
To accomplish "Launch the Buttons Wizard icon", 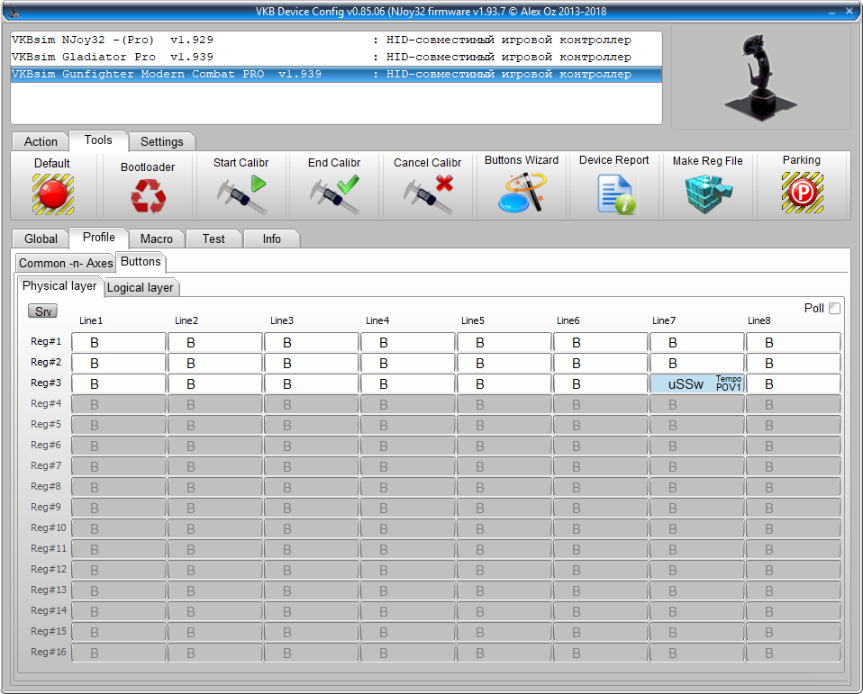I will pyautogui.click(x=522, y=192).
